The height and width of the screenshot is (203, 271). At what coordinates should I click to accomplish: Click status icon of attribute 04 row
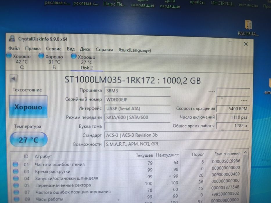(16, 178)
